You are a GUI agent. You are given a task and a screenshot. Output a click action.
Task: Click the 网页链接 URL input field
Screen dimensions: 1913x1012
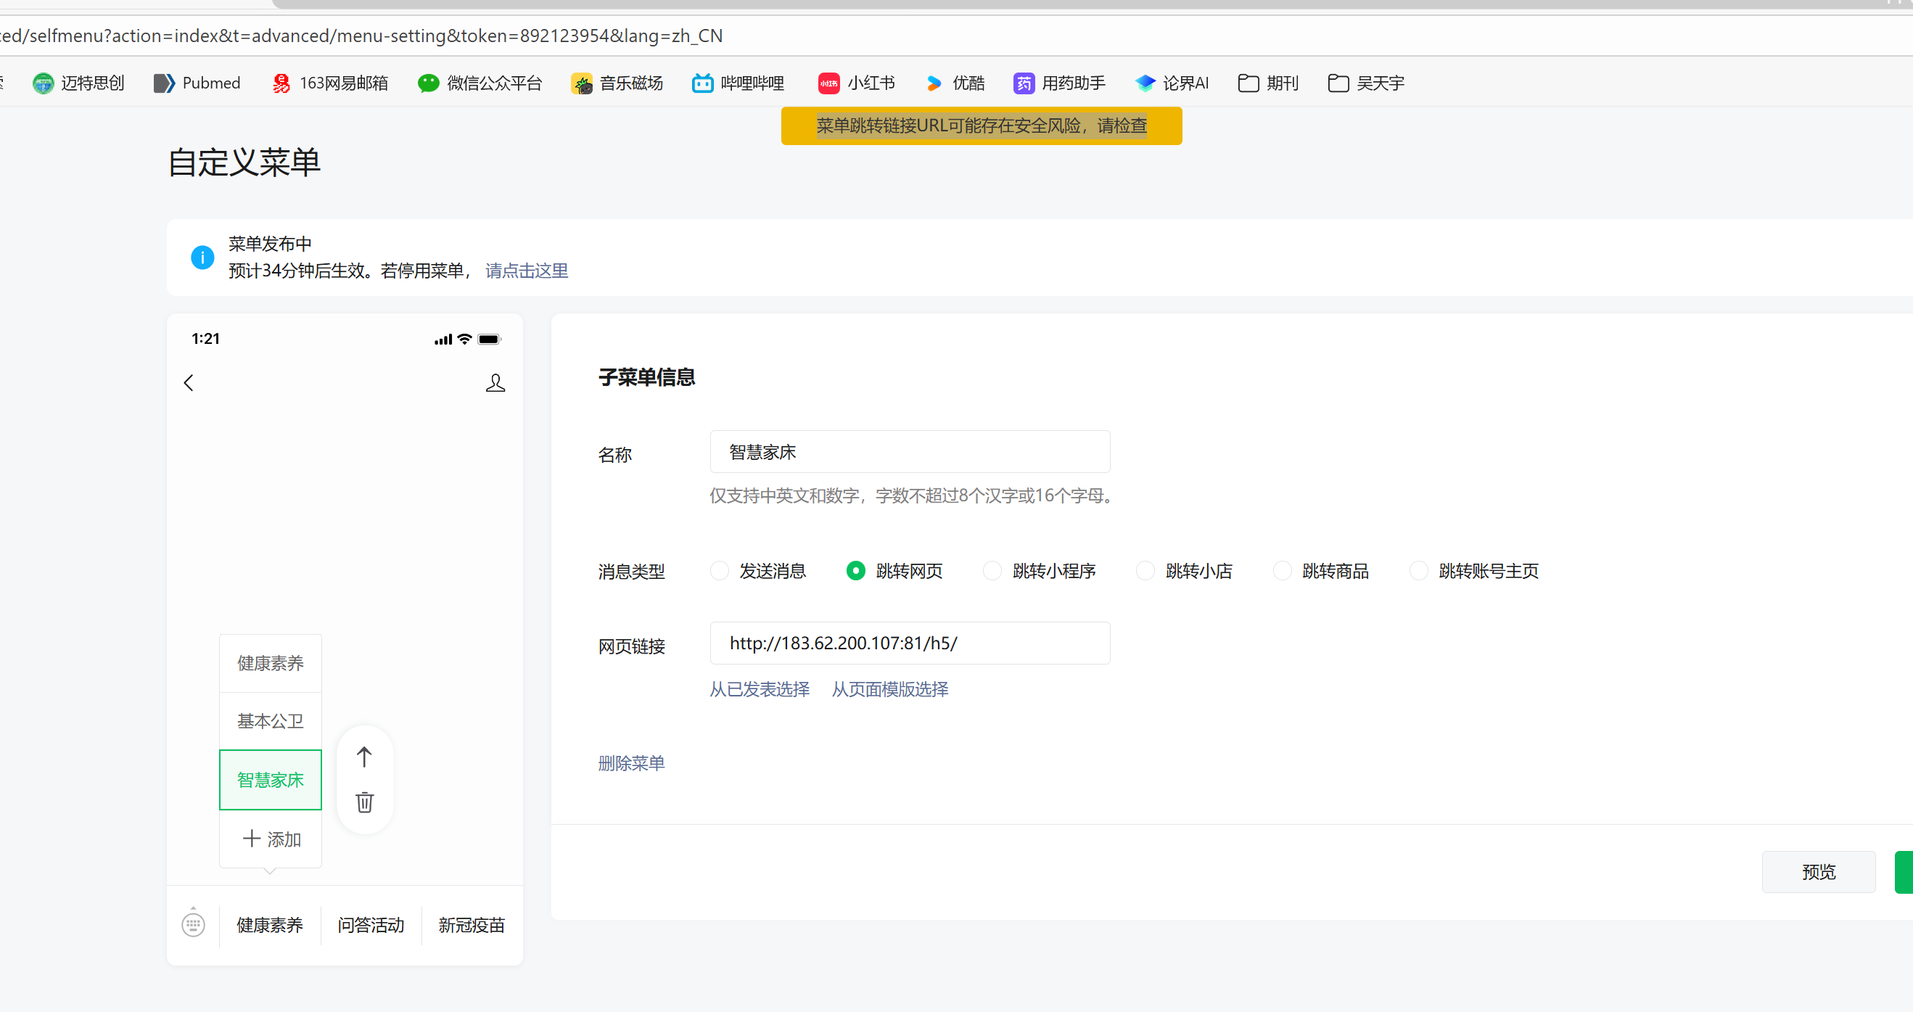(909, 643)
